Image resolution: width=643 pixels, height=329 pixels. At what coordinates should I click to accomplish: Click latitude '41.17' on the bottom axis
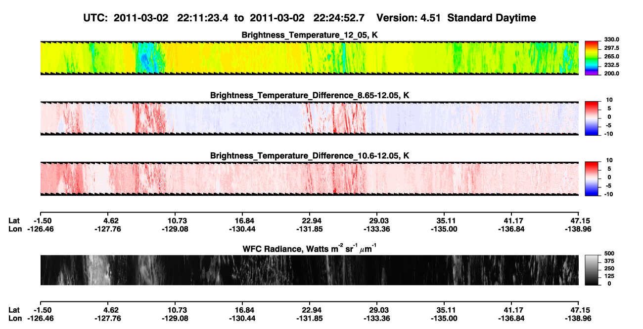coord(511,310)
